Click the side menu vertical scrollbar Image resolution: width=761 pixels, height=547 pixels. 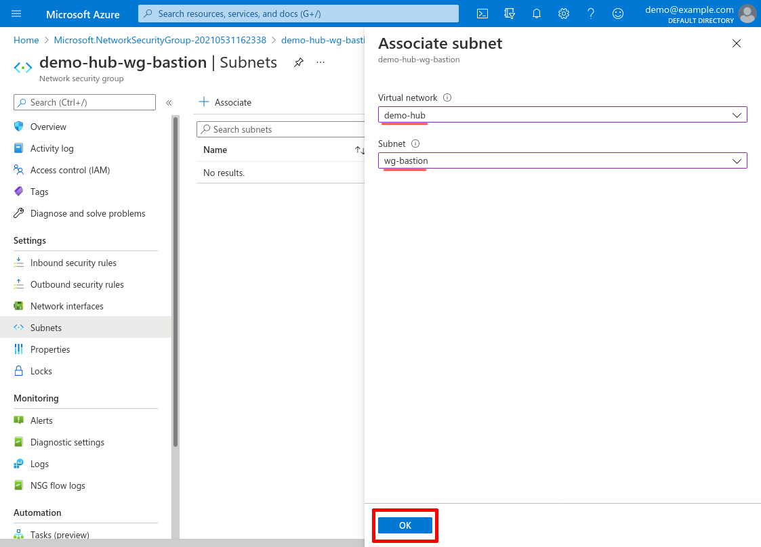pyautogui.click(x=176, y=281)
